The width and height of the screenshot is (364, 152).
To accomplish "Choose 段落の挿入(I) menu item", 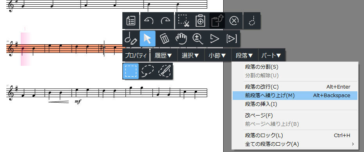I will [295, 104].
